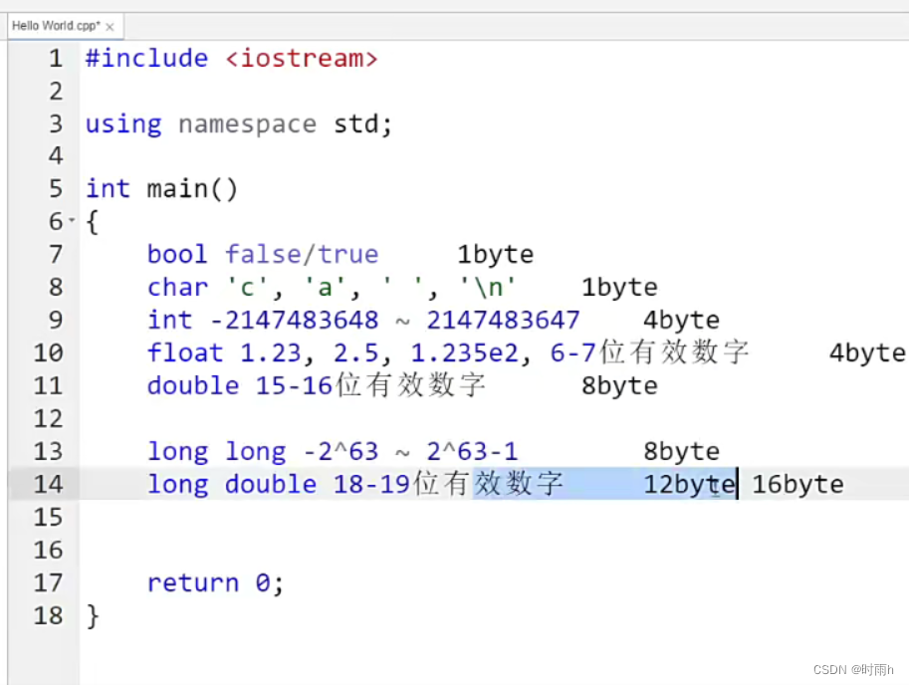Click the empty line 15 in the editor

199,517
